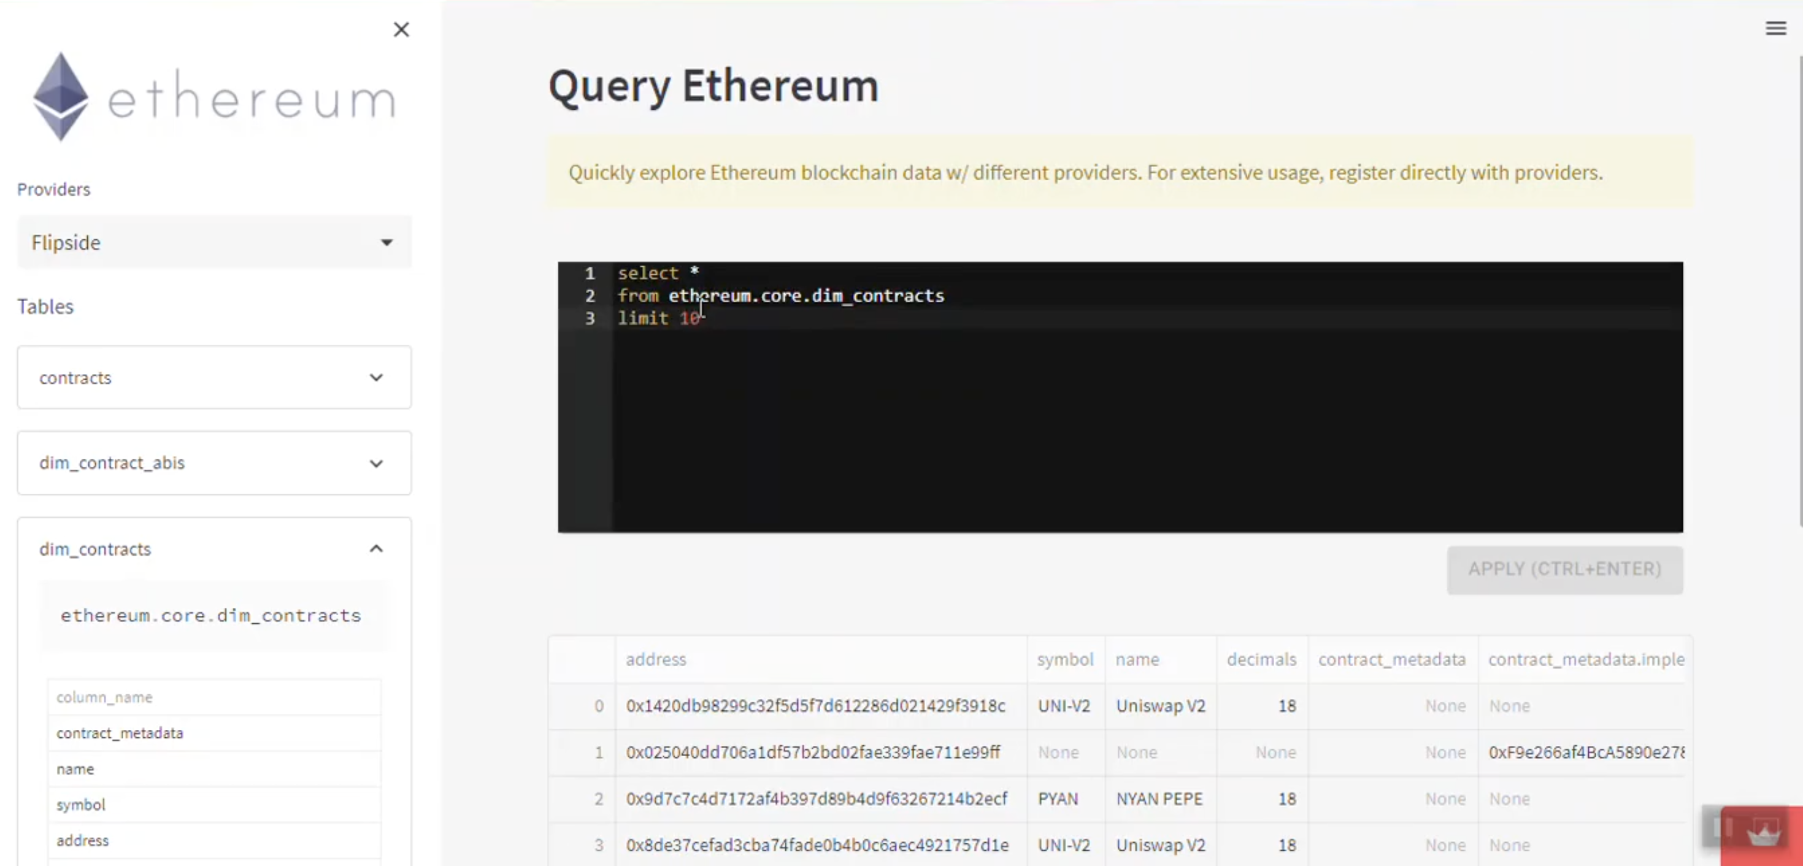
Task: Expand the dim_contract_abis table section
Action: click(214, 463)
